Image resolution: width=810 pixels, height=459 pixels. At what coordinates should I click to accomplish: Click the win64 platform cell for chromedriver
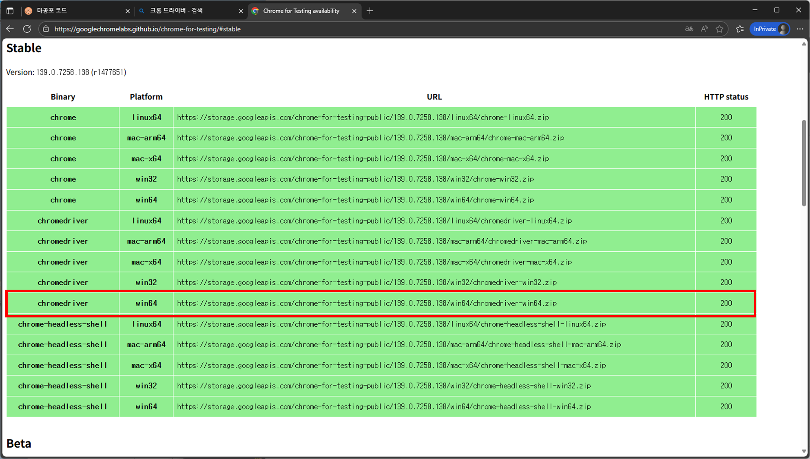point(146,303)
